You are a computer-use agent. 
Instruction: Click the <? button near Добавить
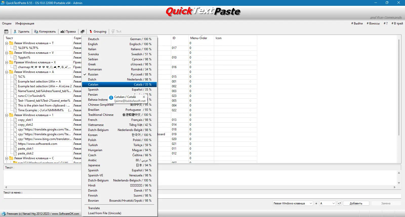[339, 203]
